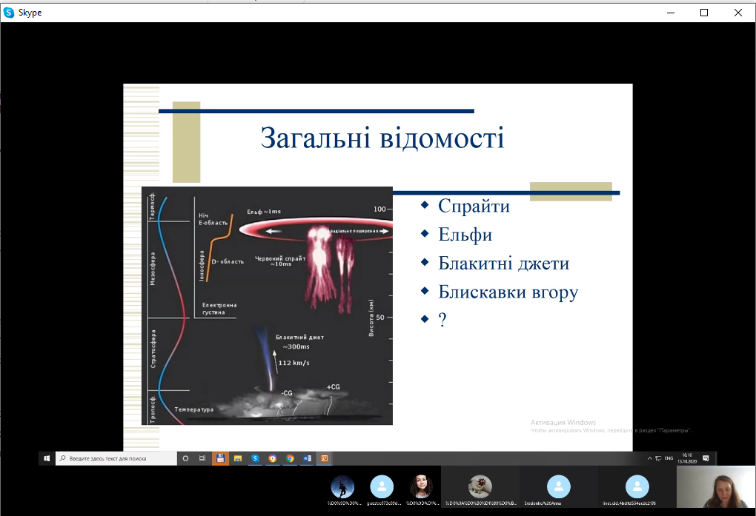Click the bullet text "Блискавки вгору"
The width and height of the screenshot is (756, 516).
click(x=508, y=292)
